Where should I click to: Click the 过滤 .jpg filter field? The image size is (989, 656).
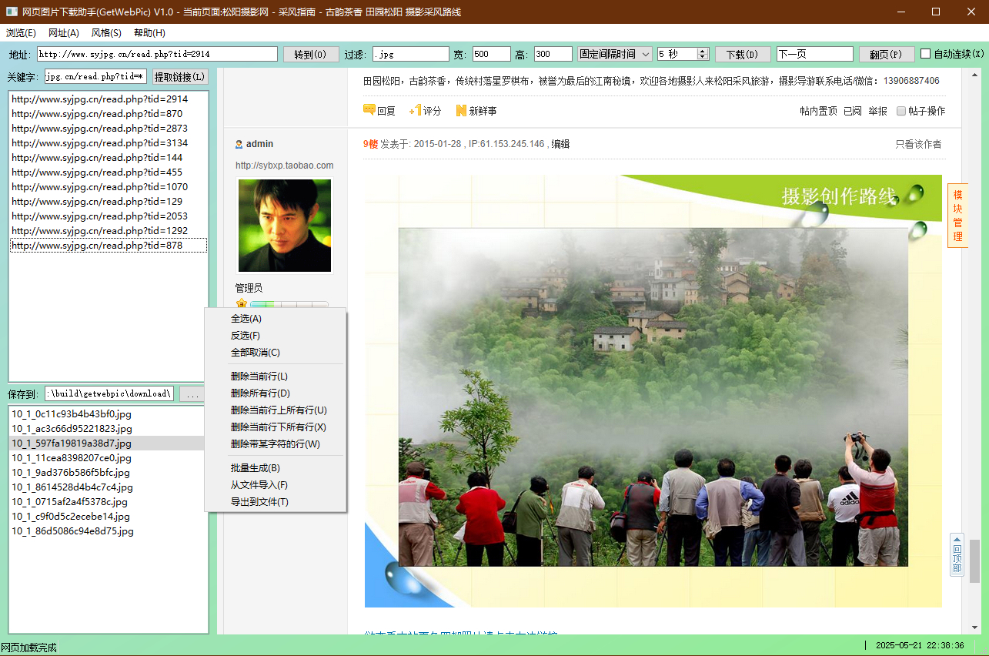tap(410, 54)
